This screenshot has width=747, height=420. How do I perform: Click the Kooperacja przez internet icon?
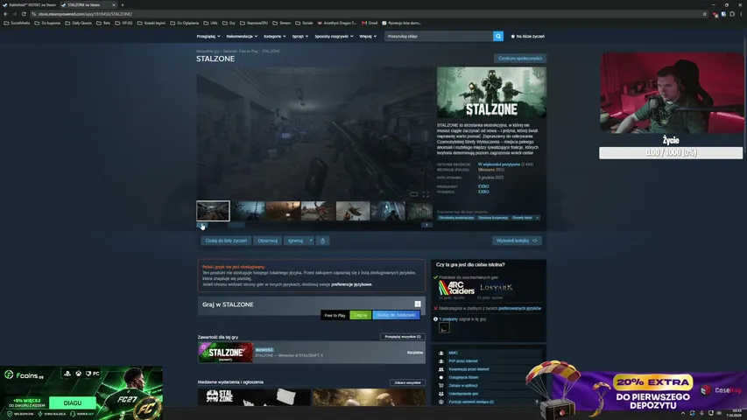tap(441, 369)
